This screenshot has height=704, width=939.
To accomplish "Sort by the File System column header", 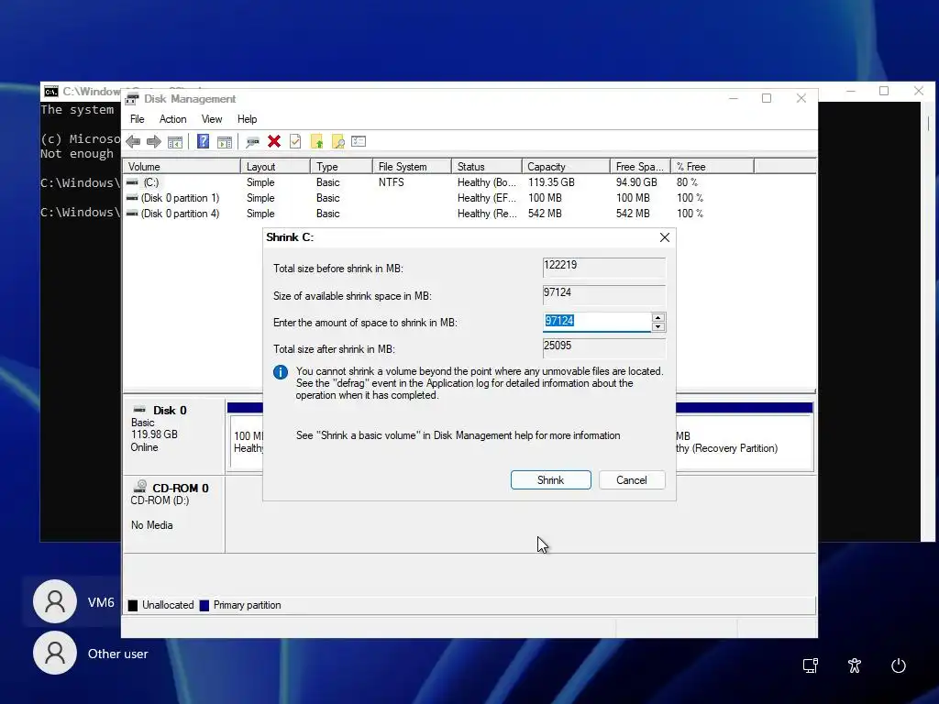I will coord(412,167).
